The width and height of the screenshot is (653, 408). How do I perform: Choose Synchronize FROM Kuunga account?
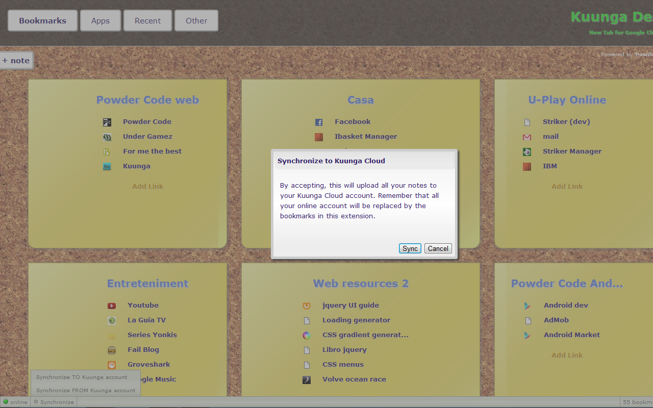86,391
